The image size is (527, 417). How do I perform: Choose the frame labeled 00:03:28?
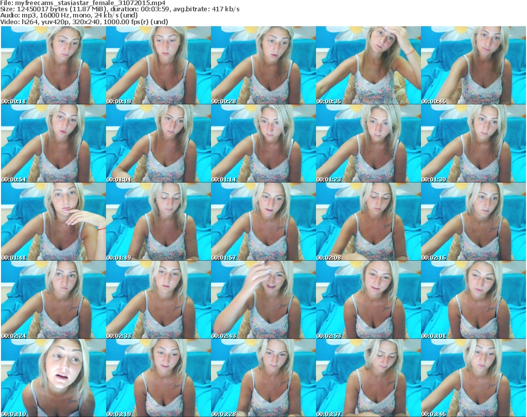pos(263,378)
